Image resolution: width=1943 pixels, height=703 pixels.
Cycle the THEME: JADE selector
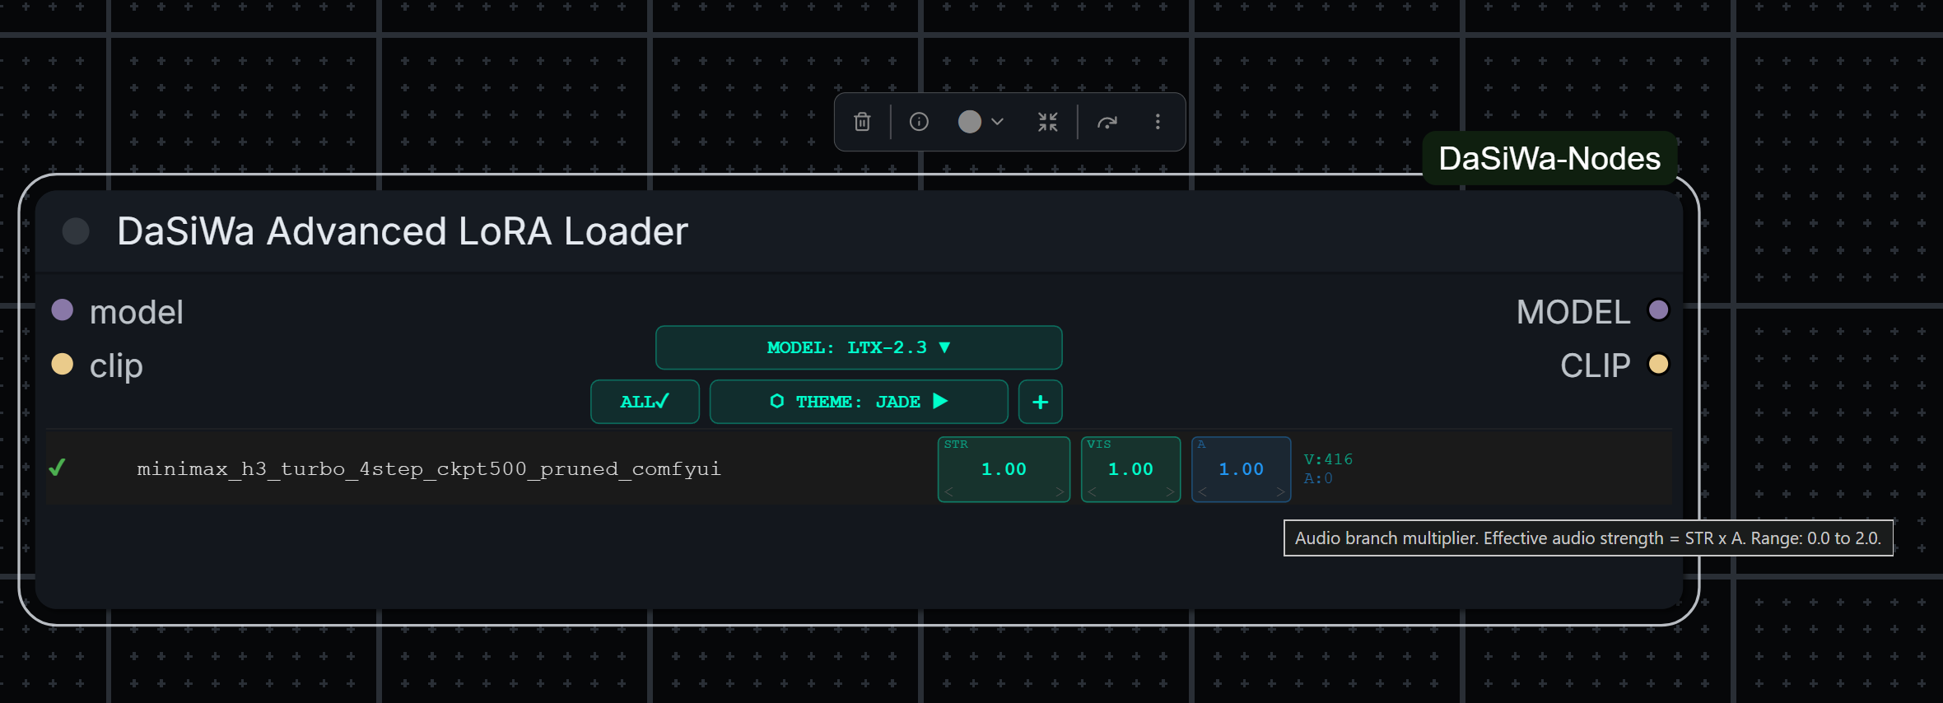pos(859,402)
